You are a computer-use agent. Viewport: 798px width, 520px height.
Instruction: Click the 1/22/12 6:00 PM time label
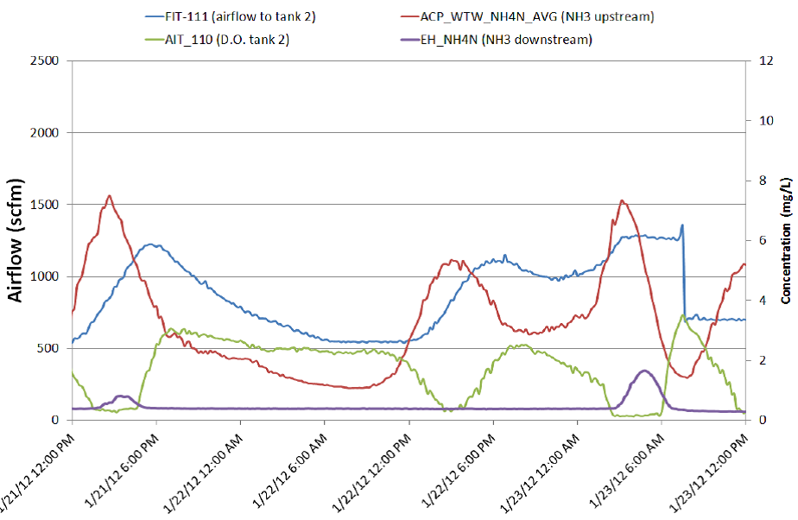(x=459, y=471)
